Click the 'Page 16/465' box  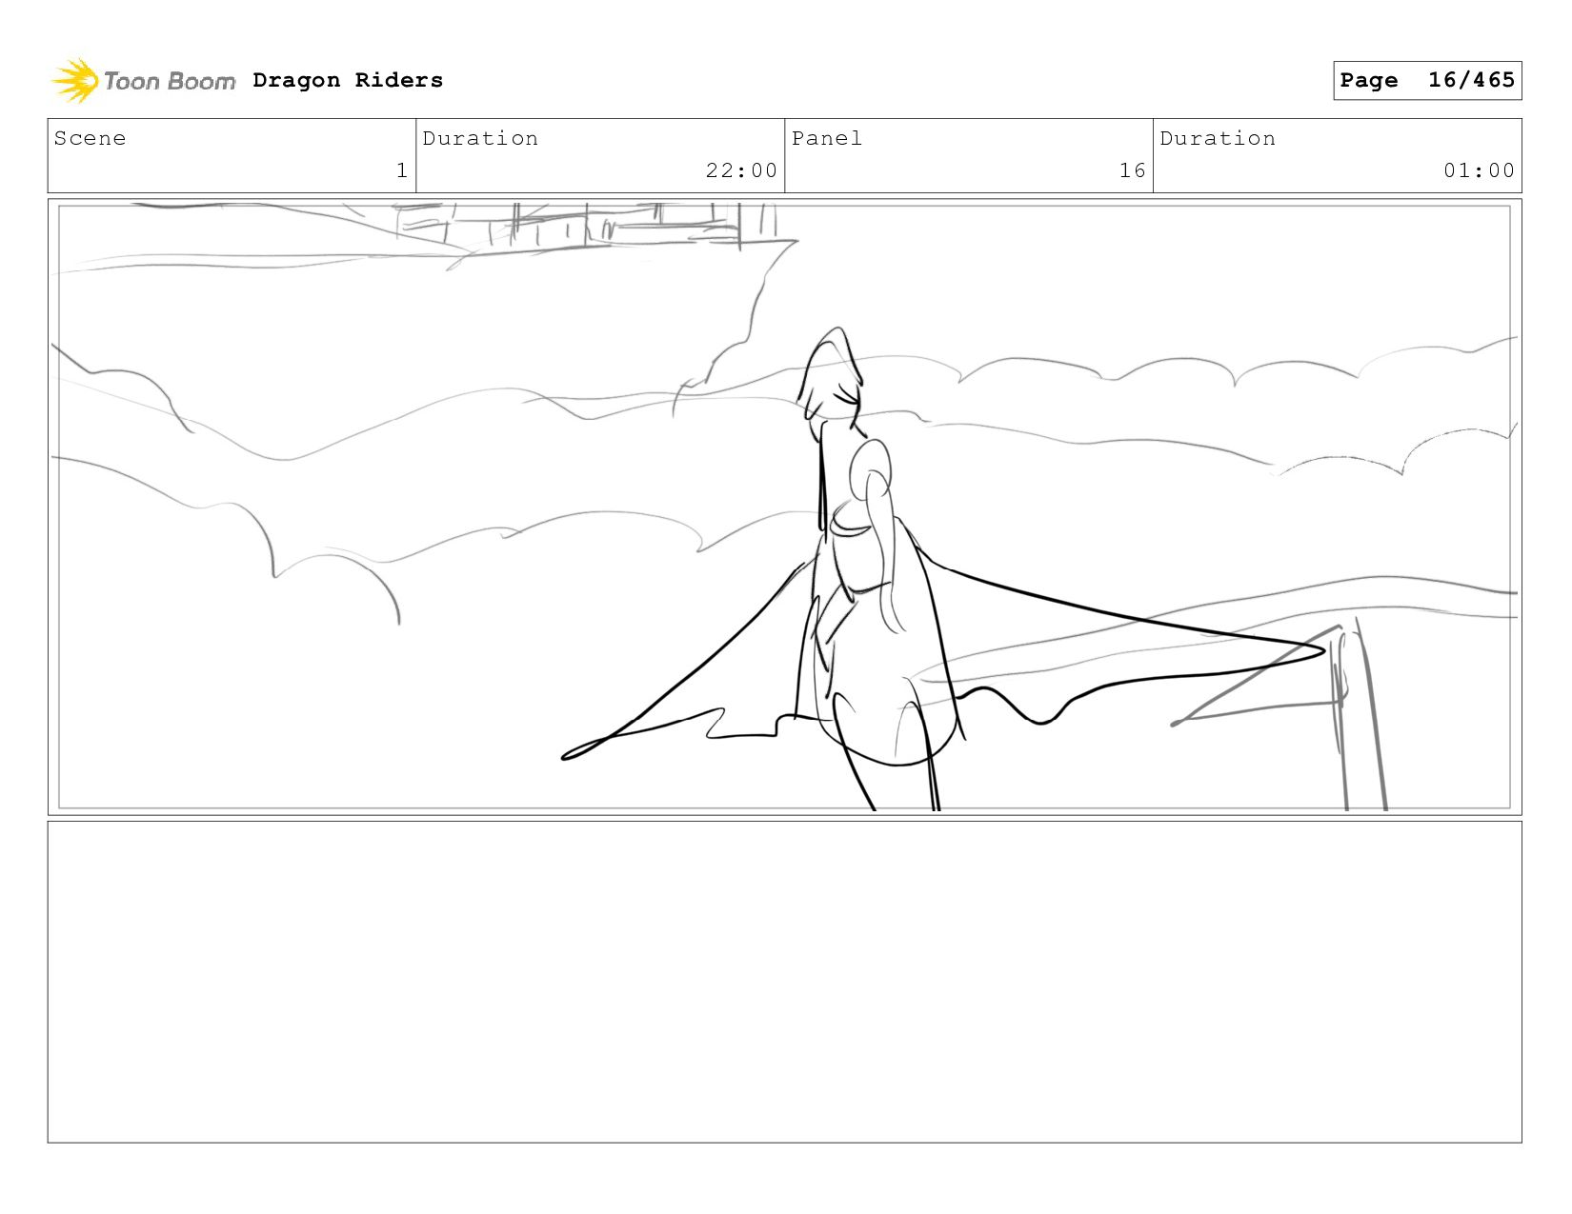pyautogui.click(x=1427, y=80)
